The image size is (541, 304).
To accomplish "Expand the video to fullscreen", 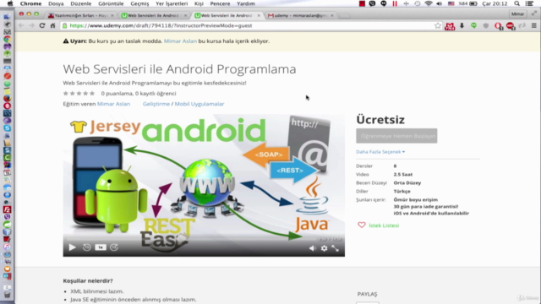I will coord(335,248).
